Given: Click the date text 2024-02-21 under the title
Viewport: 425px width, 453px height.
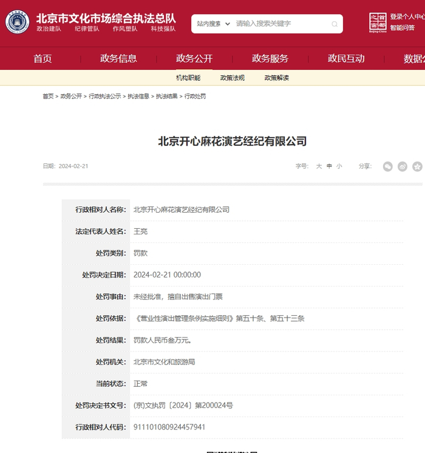Looking at the screenshot, I should [73, 166].
